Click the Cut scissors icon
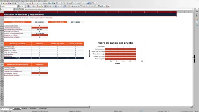199x112 pixels. point(21,3)
